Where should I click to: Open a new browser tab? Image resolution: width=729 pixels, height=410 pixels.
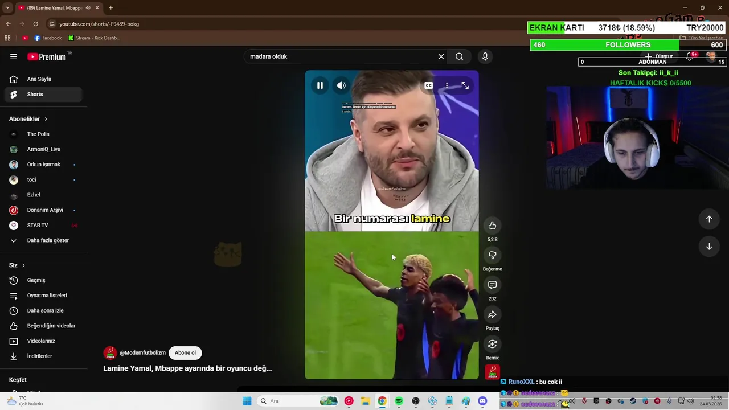110,7
